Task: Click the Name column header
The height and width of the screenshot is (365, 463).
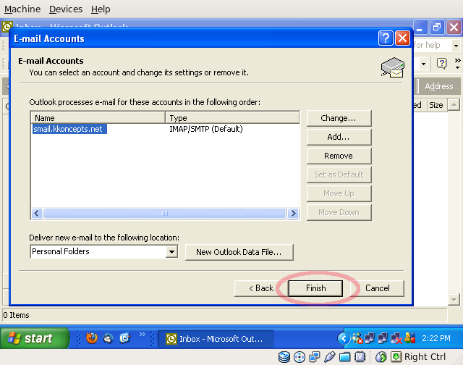Action: 98,118
